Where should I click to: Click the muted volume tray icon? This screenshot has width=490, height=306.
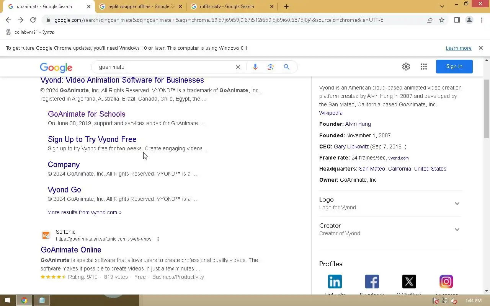point(454,301)
